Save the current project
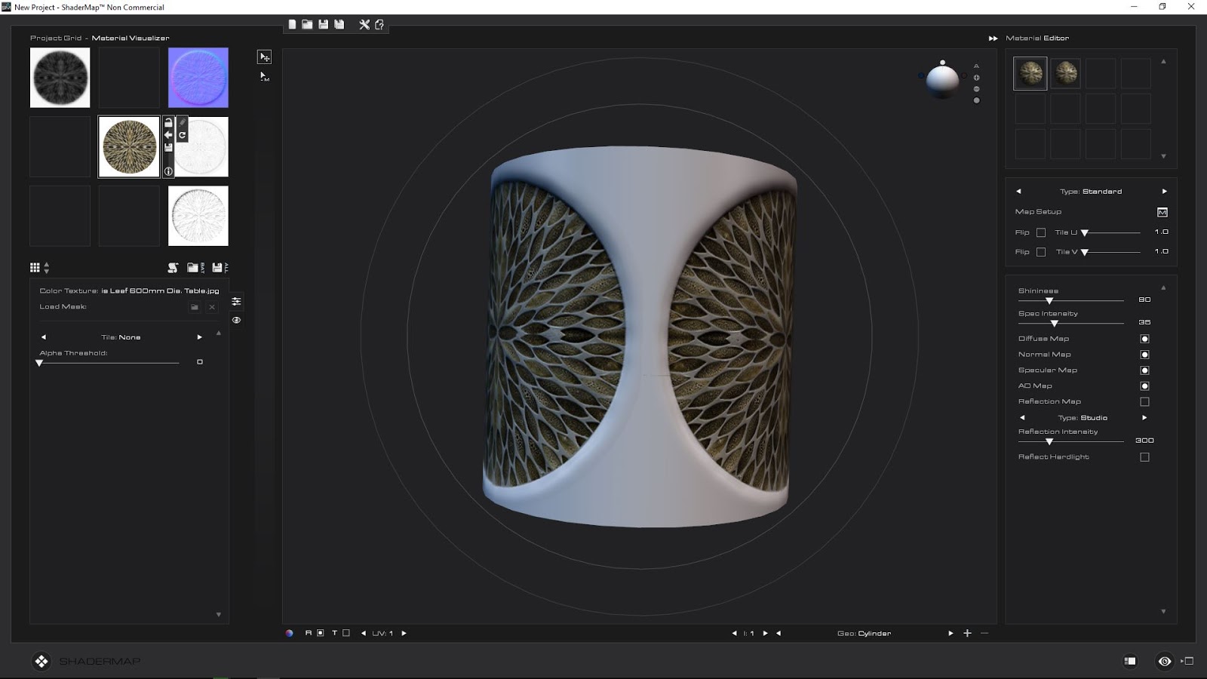1207x679 pixels. pos(323,24)
